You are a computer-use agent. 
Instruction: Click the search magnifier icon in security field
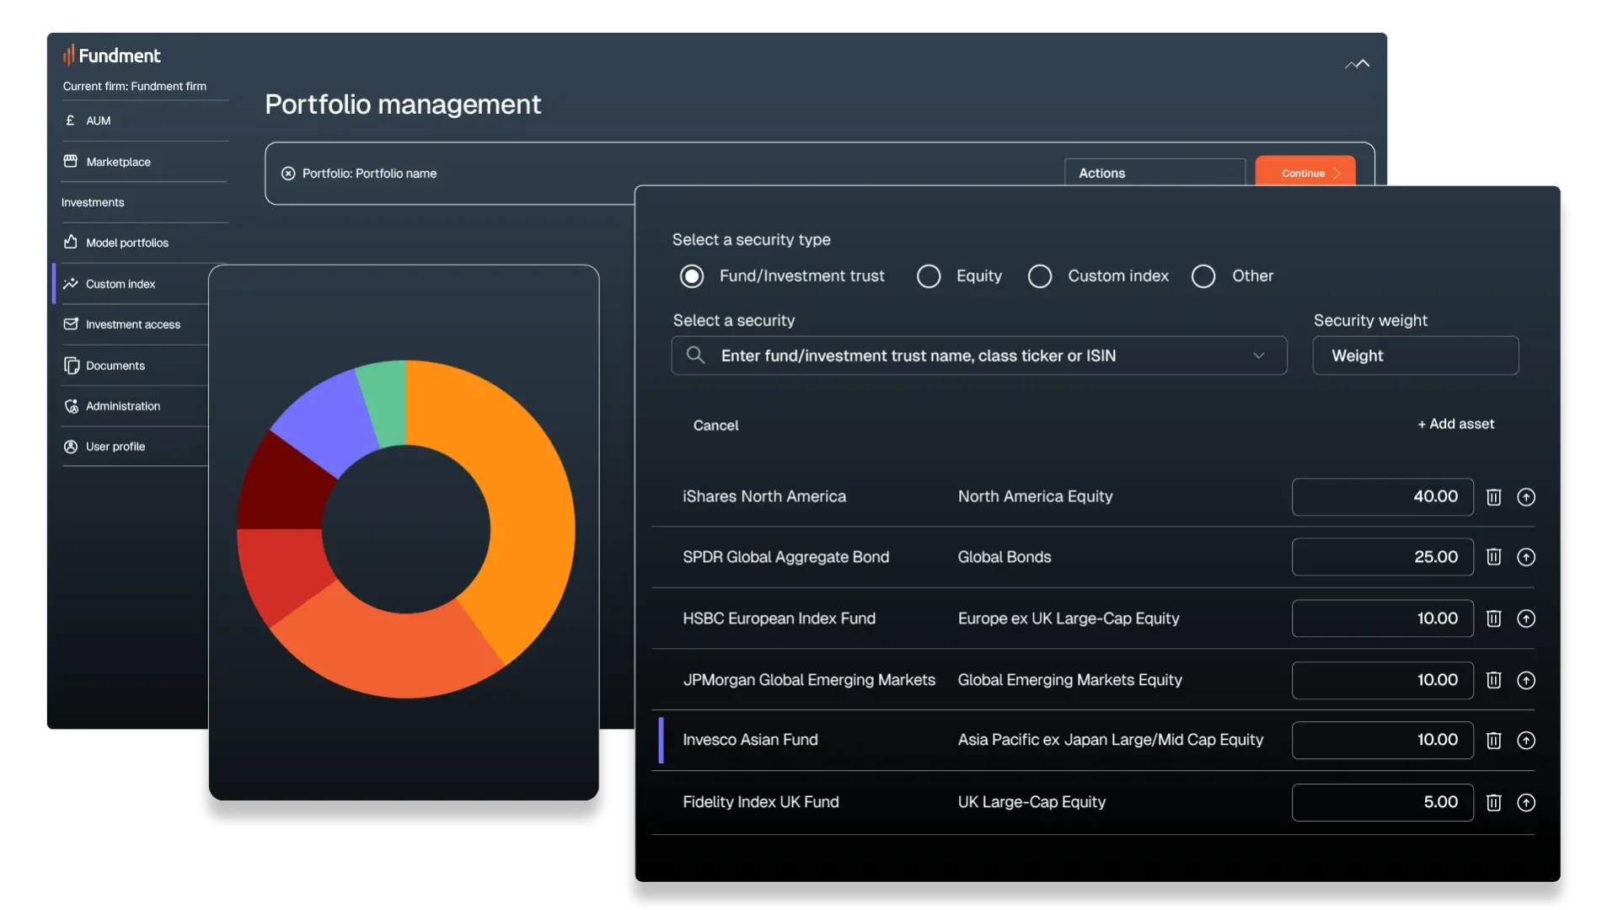(x=695, y=355)
